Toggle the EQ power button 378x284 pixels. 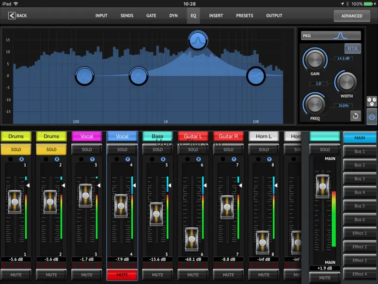372,117
